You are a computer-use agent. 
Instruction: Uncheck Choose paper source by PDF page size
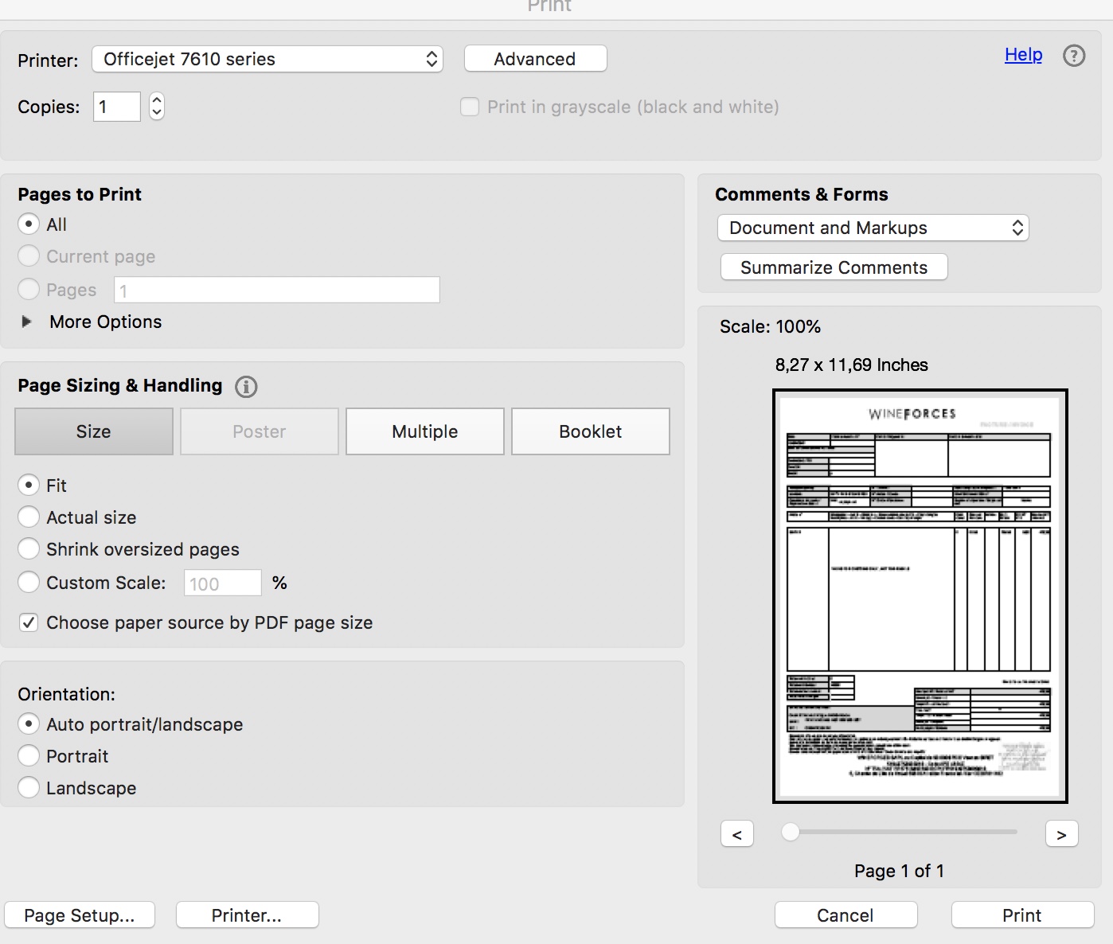pyautogui.click(x=29, y=622)
